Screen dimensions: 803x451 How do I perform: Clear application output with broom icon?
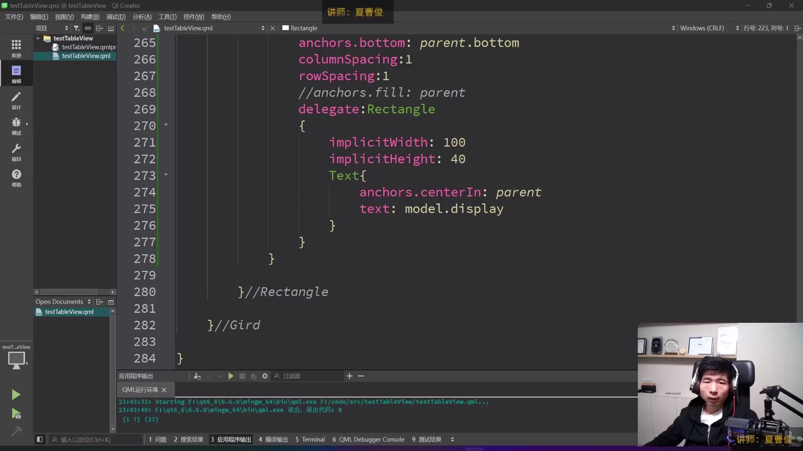point(197,376)
